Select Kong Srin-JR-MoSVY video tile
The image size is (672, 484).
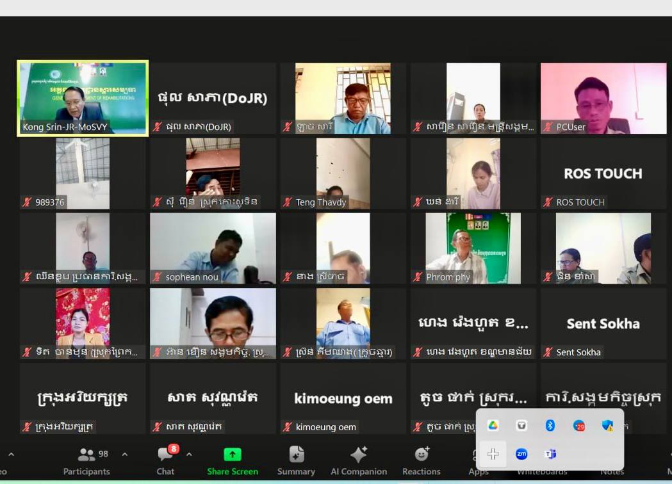83,98
